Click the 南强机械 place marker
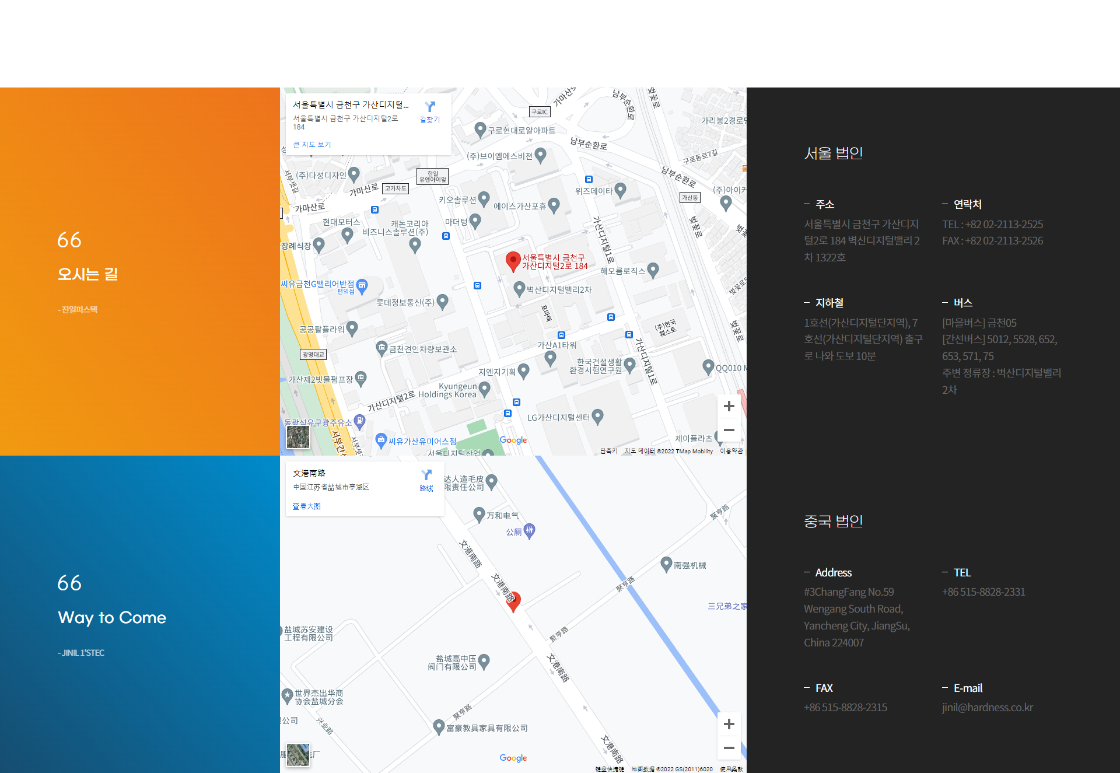Image resolution: width=1120 pixels, height=773 pixels. point(666,564)
